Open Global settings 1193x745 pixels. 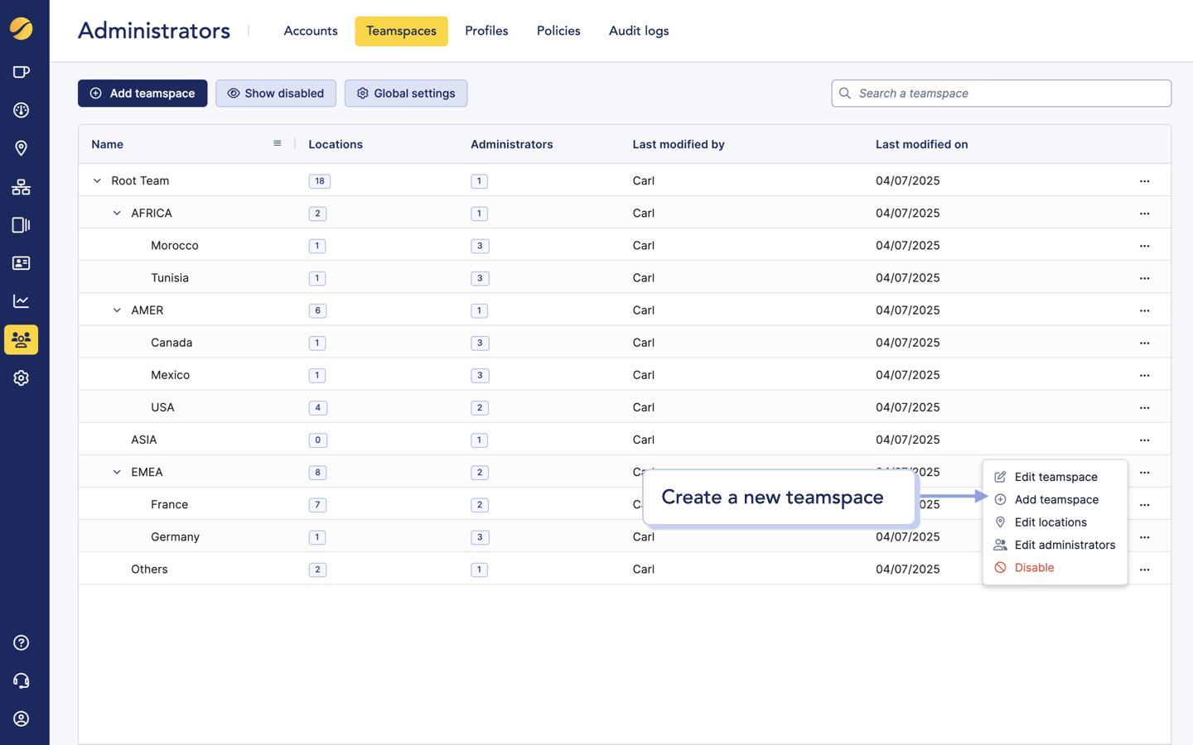(406, 94)
